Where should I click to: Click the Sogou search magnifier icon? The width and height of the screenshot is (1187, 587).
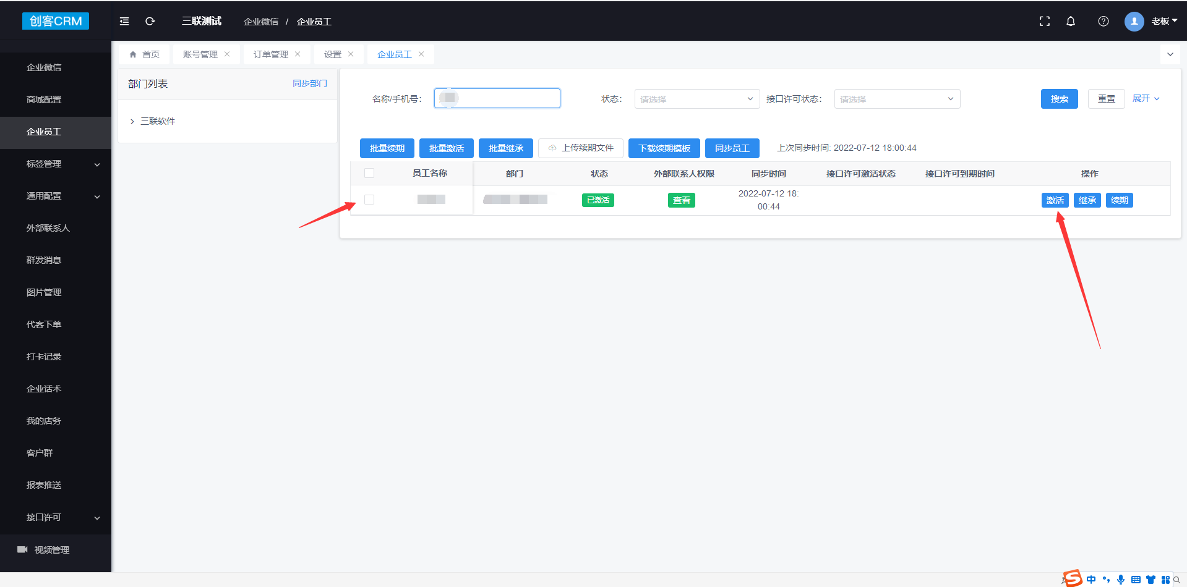point(1177,580)
